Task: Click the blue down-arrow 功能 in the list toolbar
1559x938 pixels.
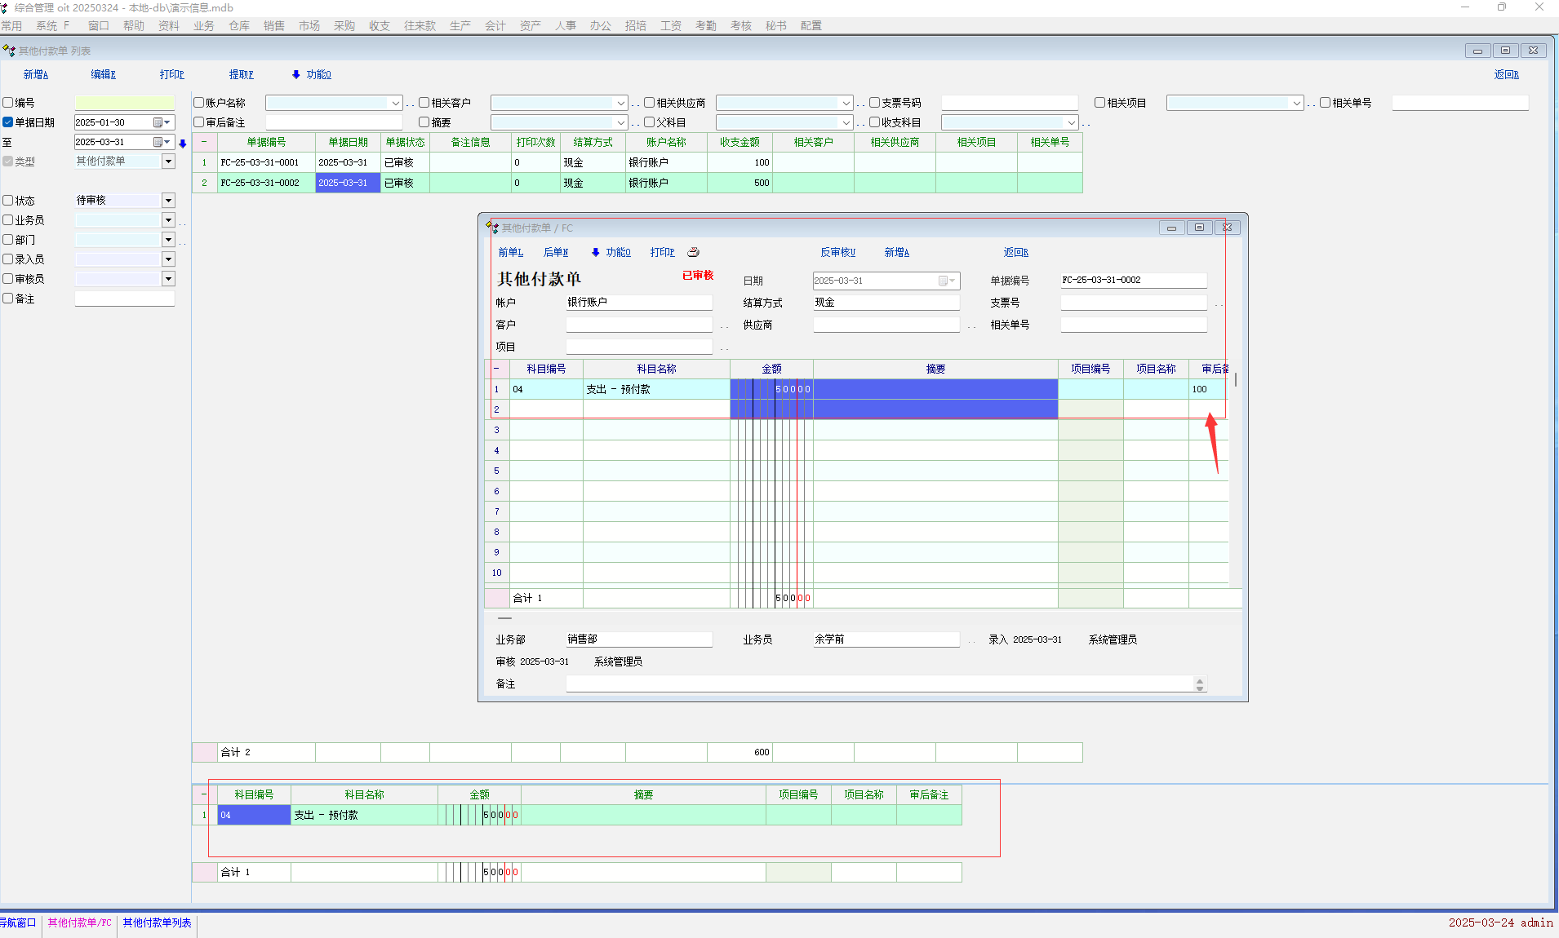Action: [295, 74]
